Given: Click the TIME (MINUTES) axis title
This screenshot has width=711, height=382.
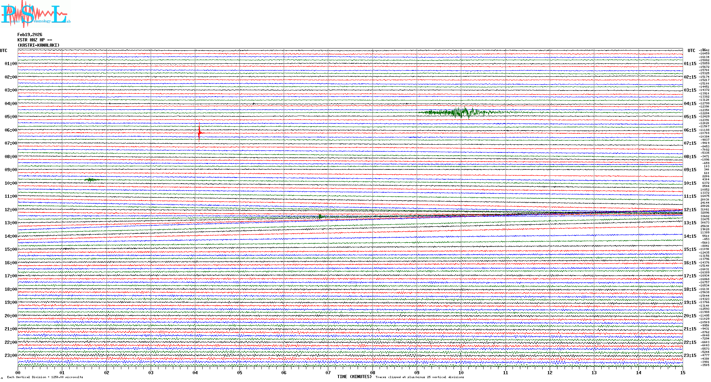Looking at the screenshot, I should pos(354,377).
